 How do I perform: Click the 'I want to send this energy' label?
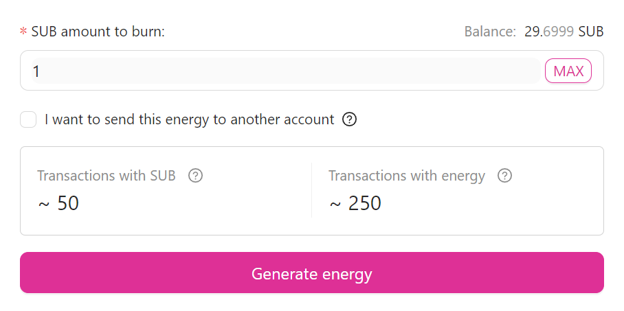(x=189, y=120)
